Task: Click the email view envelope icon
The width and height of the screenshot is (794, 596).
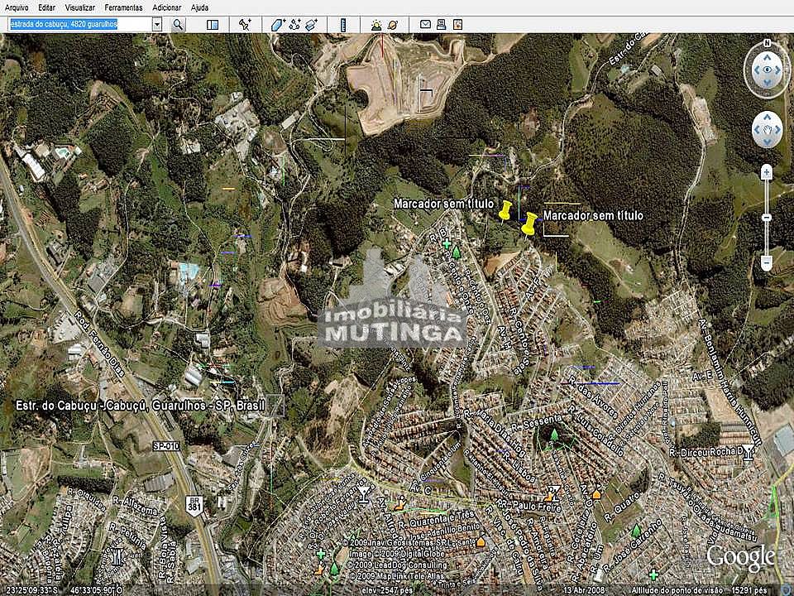Action: click(425, 24)
